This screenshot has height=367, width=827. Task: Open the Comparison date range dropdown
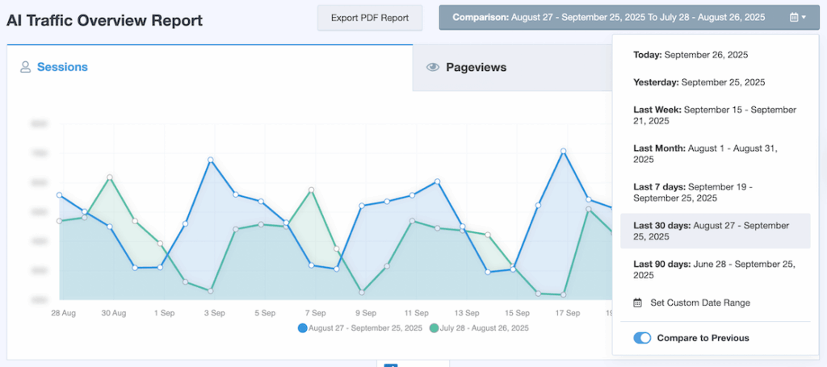(x=623, y=17)
